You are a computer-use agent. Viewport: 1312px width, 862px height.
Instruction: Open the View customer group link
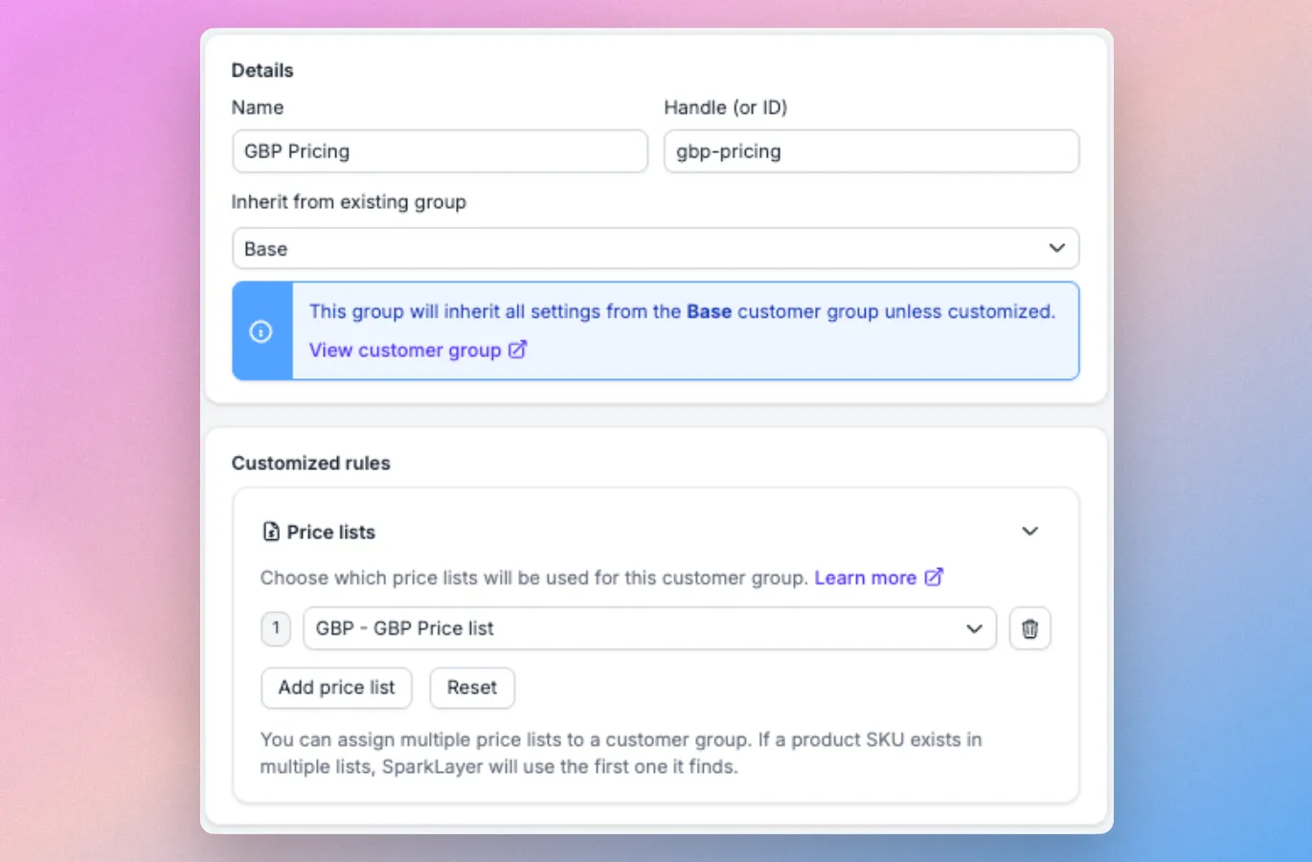tap(405, 350)
